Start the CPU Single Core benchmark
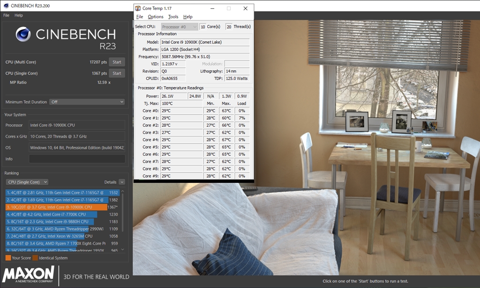This screenshot has height=288, width=480. tap(117, 73)
